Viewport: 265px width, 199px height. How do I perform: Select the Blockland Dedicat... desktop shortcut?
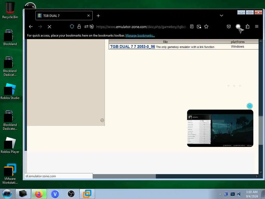[10, 66]
